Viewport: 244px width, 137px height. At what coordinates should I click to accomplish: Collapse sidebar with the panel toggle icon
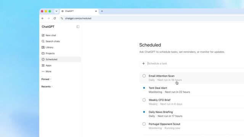[78, 27]
